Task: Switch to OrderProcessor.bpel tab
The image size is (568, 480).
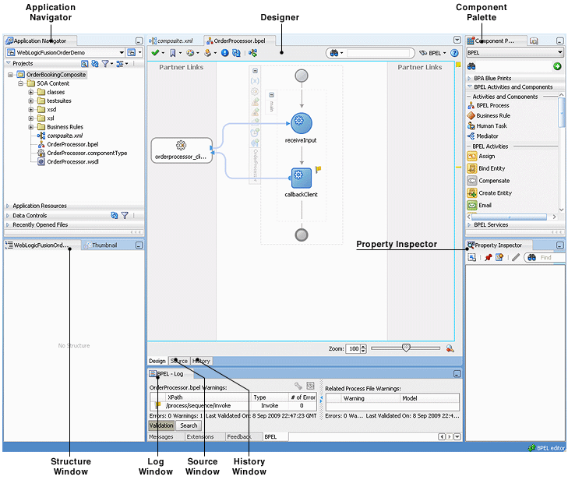Action: tap(239, 41)
